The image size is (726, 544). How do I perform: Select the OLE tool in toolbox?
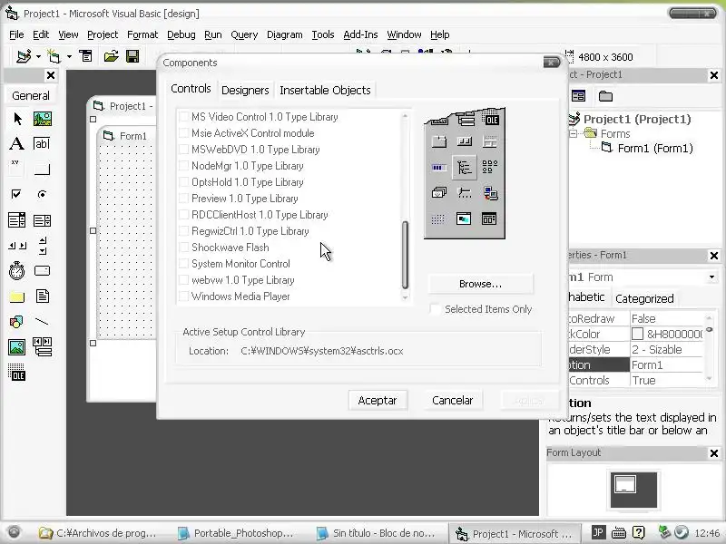[x=17, y=373]
